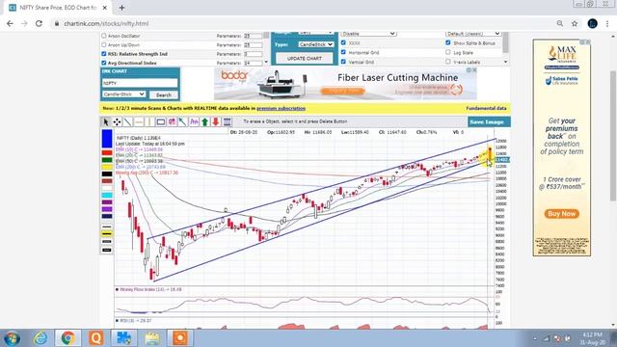The height and width of the screenshot is (347, 617).
Task: Select the rectangle drawing tool
Action: pyautogui.click(x=161, y=122)
